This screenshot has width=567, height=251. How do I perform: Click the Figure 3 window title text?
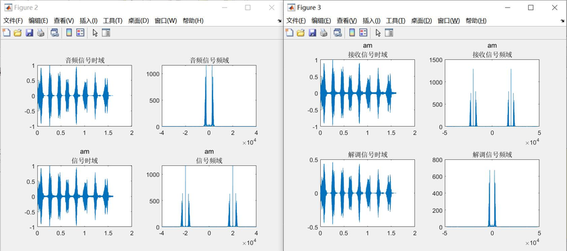coord(309,7)
